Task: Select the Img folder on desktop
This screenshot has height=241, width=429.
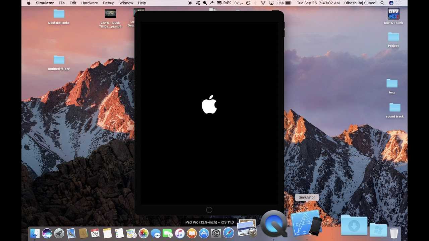Action: [x=392, y=86]
